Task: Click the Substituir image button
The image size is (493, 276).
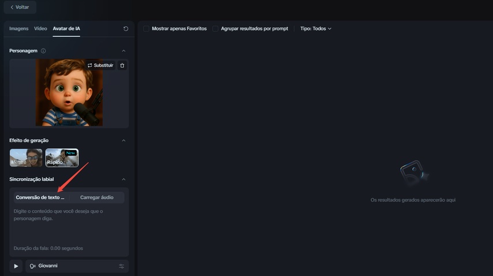Action: [x=100, y=65]
